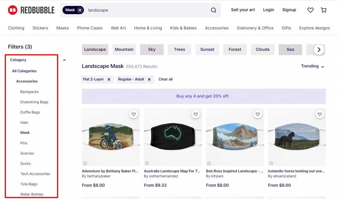338x199 pixels.
Task: Click the search magnifier icon
Action: [214, 10]
